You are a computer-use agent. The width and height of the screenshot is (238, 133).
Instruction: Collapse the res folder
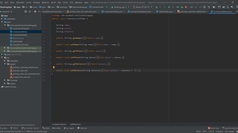tap(2, 58)
